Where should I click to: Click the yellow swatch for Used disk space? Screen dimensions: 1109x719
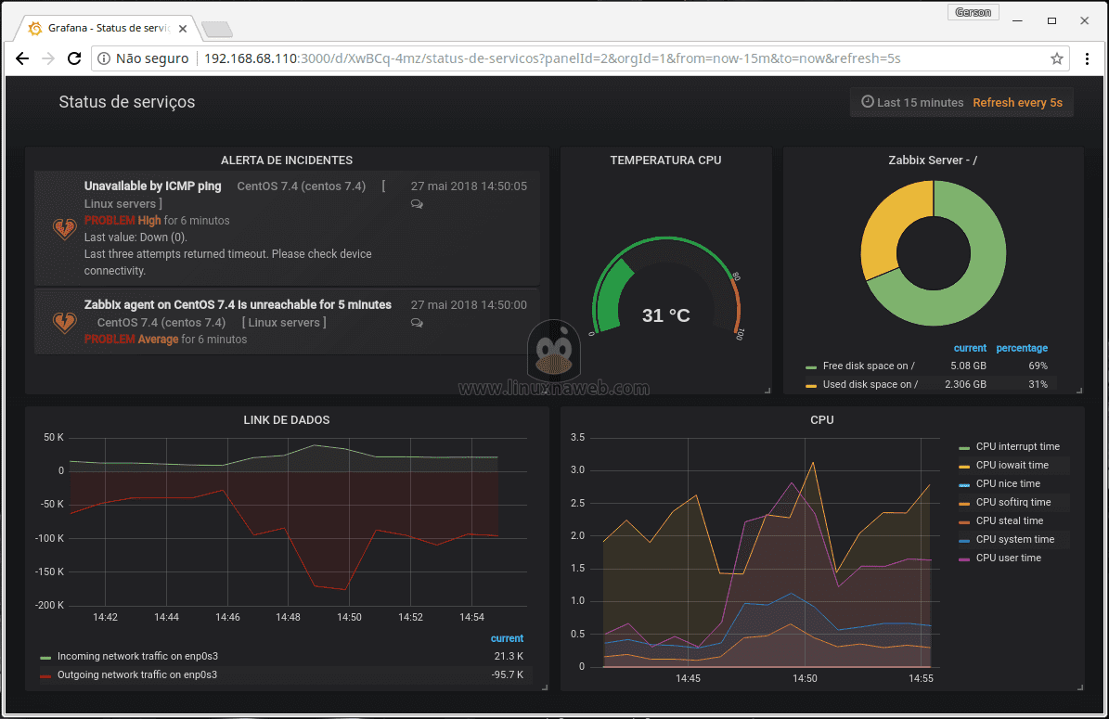click(811, 385)
